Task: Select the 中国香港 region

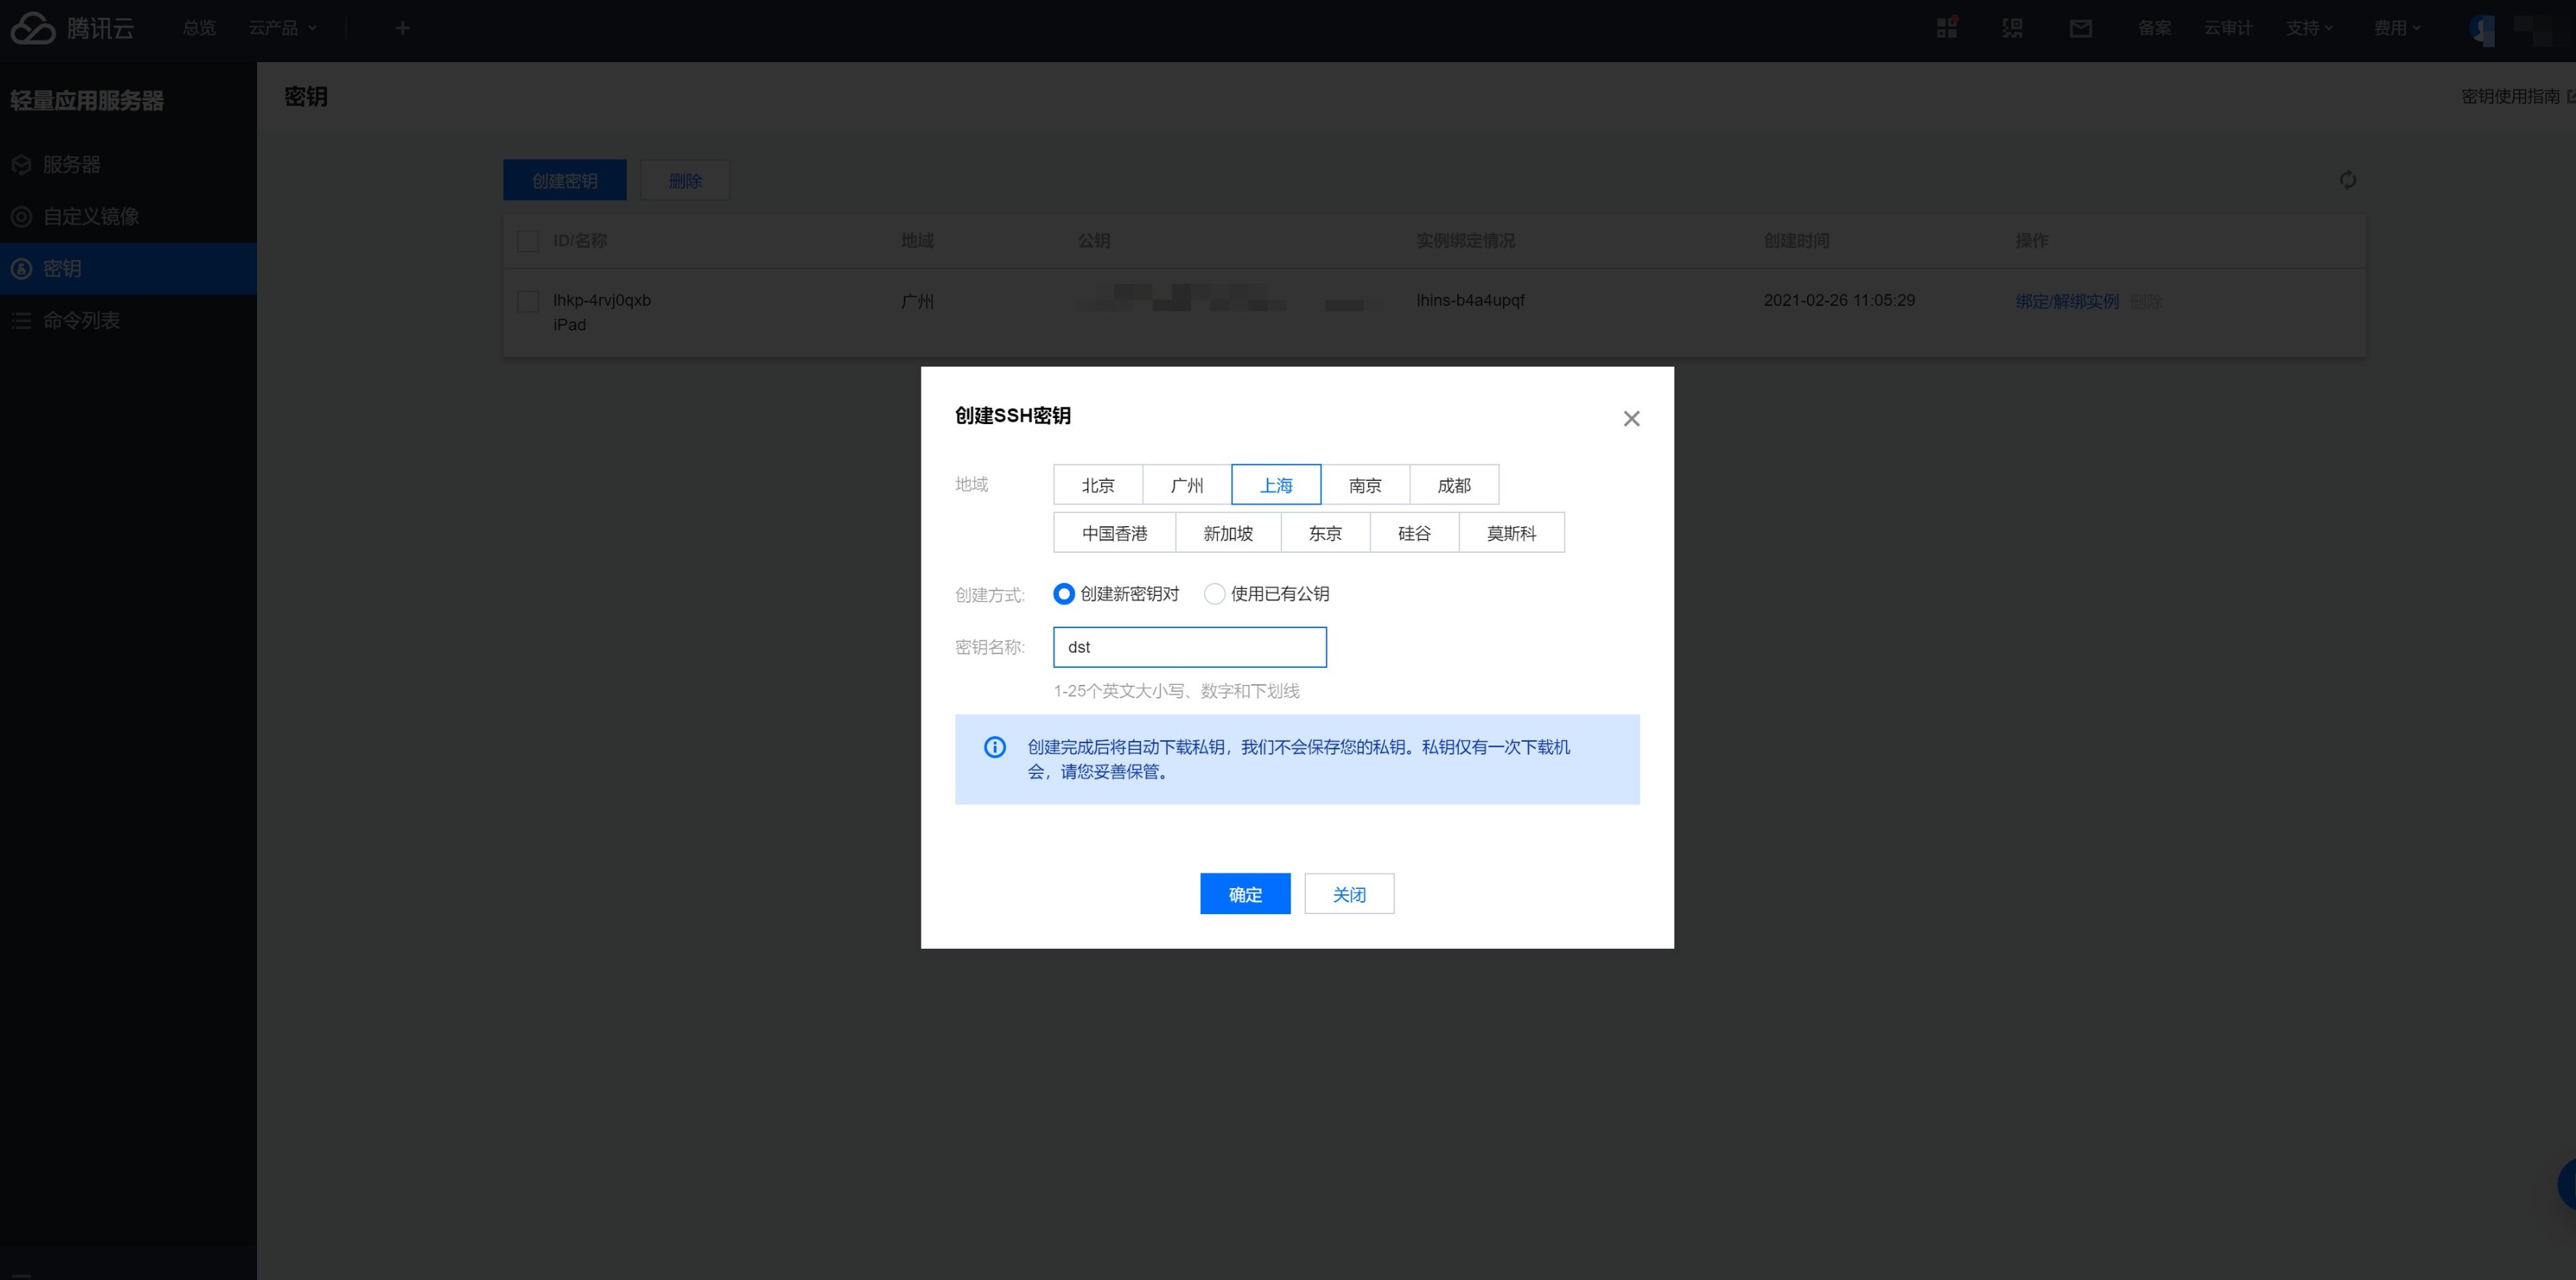Action: [1115, 532]
